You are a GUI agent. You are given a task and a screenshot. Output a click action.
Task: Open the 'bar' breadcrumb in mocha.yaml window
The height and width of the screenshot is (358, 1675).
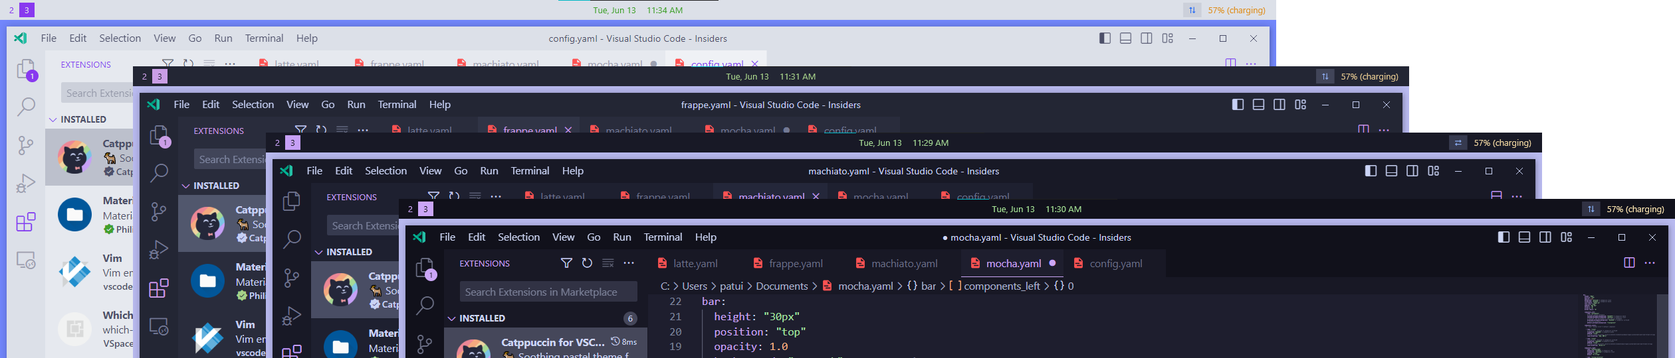point(921,286)
